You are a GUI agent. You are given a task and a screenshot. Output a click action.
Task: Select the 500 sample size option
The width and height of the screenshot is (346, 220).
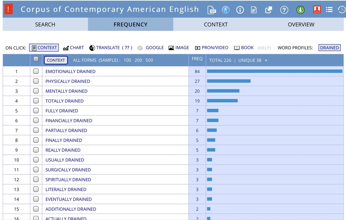pyautogui.click(x=149, y=60)
